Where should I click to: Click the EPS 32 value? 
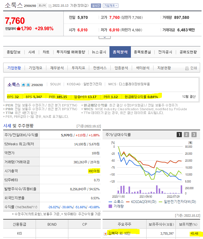(x=17, y=97)
